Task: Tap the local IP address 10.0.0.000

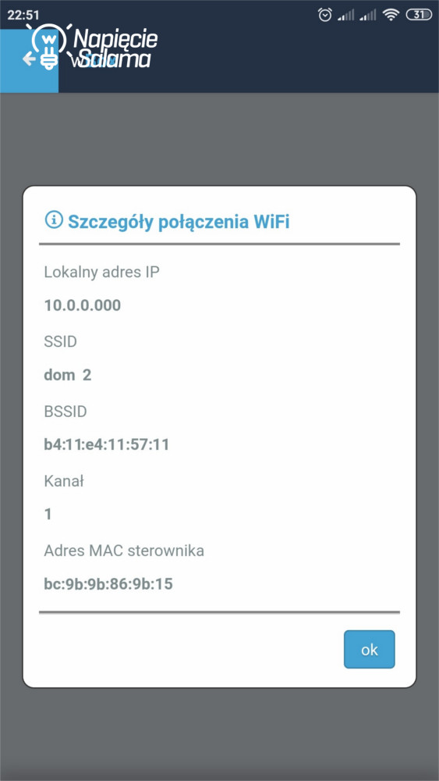Action: (x=83, y=305)
